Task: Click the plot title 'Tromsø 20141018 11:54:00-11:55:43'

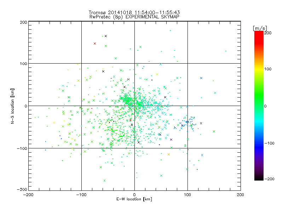Action: click(x=134, y=12)
